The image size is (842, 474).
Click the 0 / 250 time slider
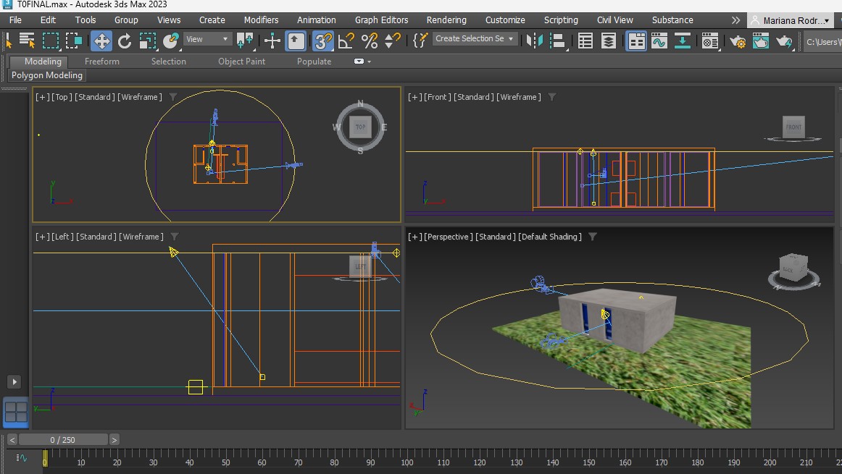pos(63,439)
